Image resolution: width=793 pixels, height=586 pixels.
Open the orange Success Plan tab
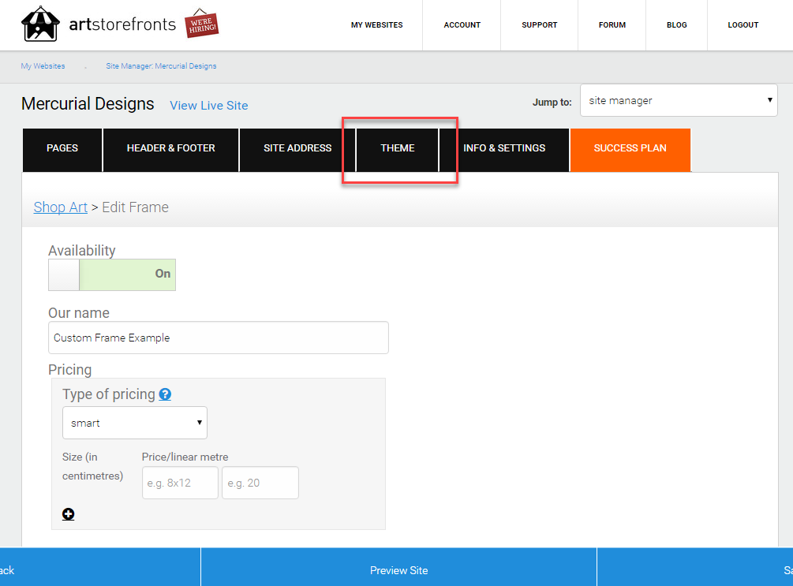pos(630,150)
